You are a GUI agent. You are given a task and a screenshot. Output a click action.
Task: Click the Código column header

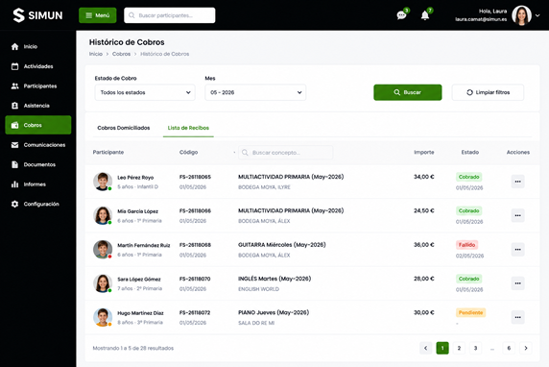(x=188, y=152)
